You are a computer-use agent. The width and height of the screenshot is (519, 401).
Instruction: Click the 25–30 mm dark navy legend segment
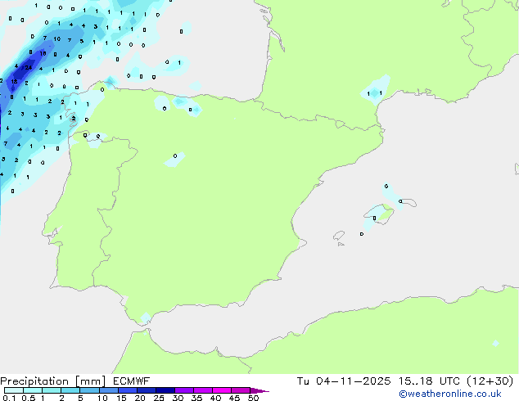pos(165,390)
